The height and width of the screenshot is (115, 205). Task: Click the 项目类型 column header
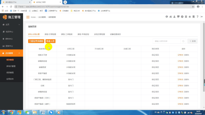tap(155, 49)
